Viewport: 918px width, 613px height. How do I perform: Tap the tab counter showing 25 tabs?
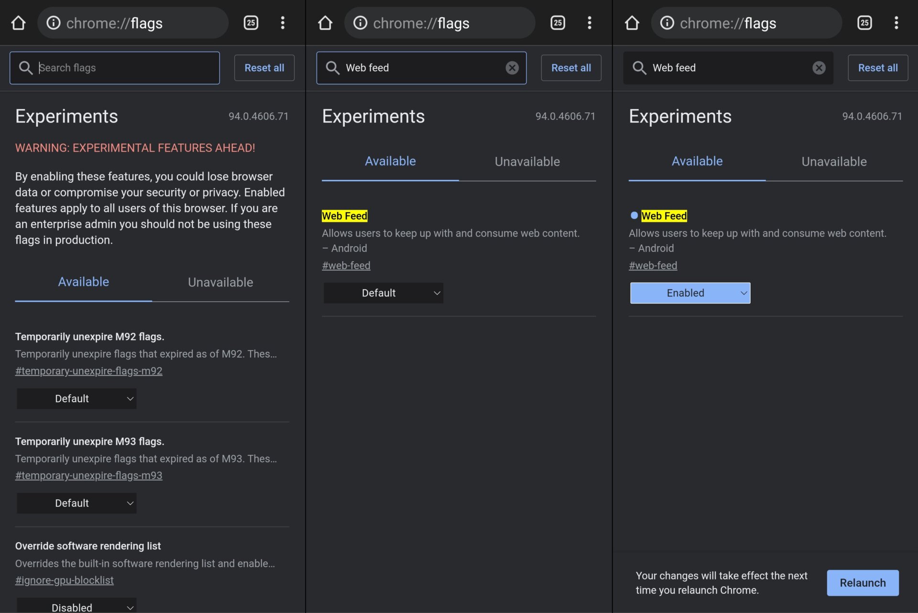251,22
